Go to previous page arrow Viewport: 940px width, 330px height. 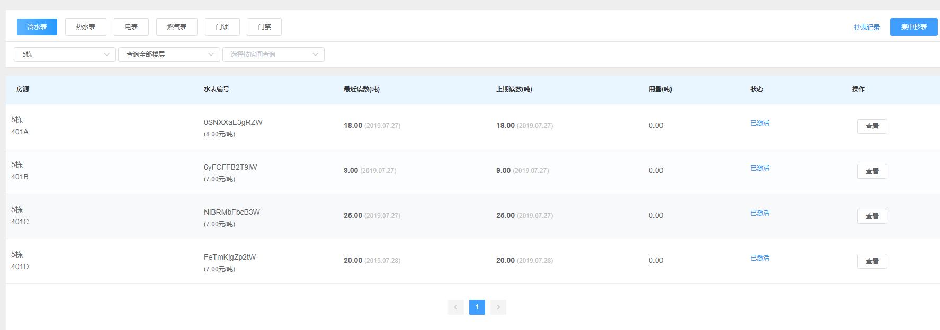click(x=456, y=307)
